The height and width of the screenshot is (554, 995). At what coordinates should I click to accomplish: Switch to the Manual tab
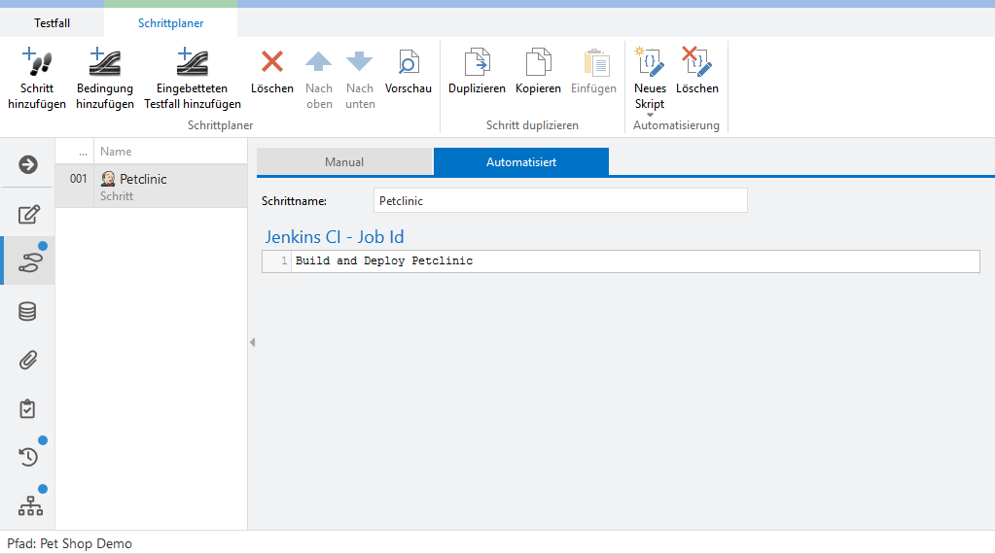click(x=344, y=162)
